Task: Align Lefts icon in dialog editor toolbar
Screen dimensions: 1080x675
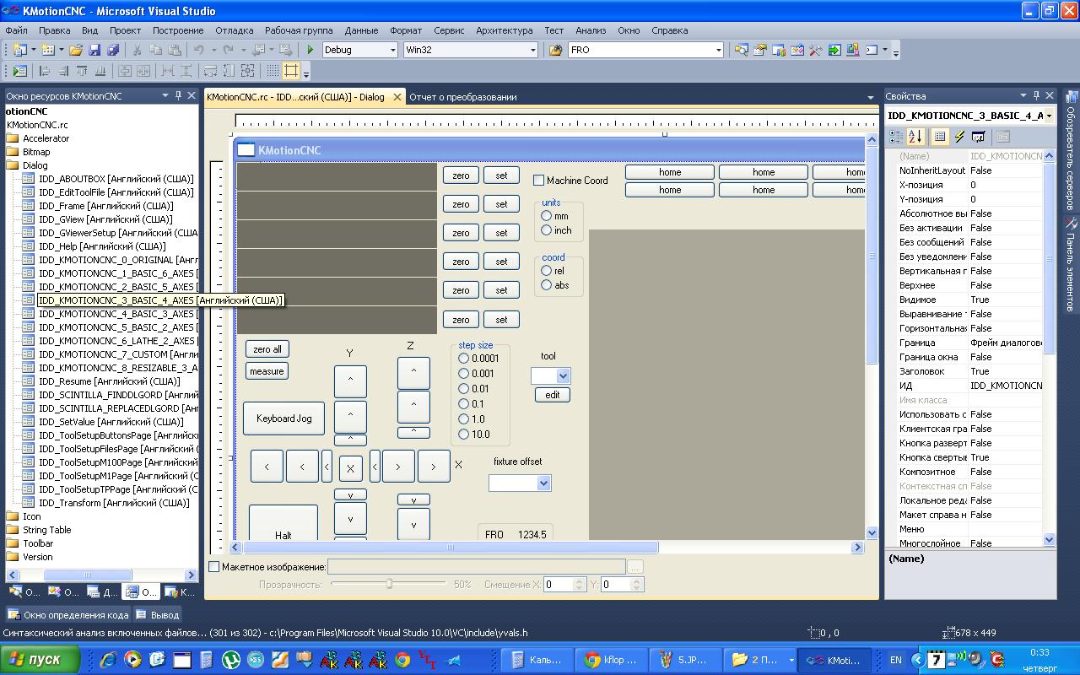Action: 45,71
